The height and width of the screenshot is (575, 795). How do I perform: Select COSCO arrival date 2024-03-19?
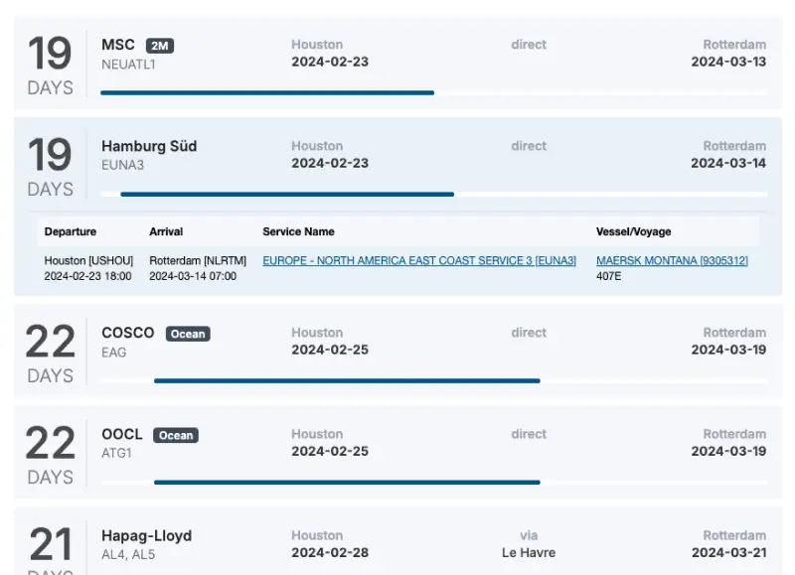728,350
